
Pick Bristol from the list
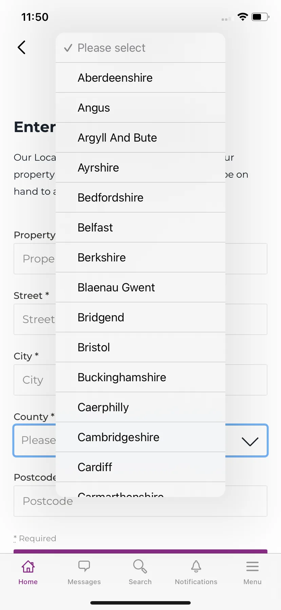140,347
